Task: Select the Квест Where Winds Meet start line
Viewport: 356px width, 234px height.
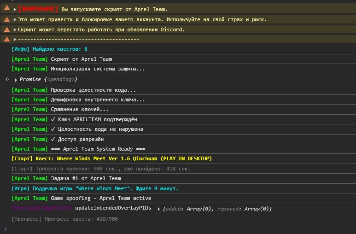Action: click(112, 158)
